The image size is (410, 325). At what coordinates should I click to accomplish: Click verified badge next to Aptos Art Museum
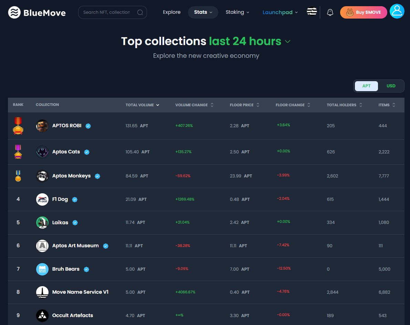106,246
